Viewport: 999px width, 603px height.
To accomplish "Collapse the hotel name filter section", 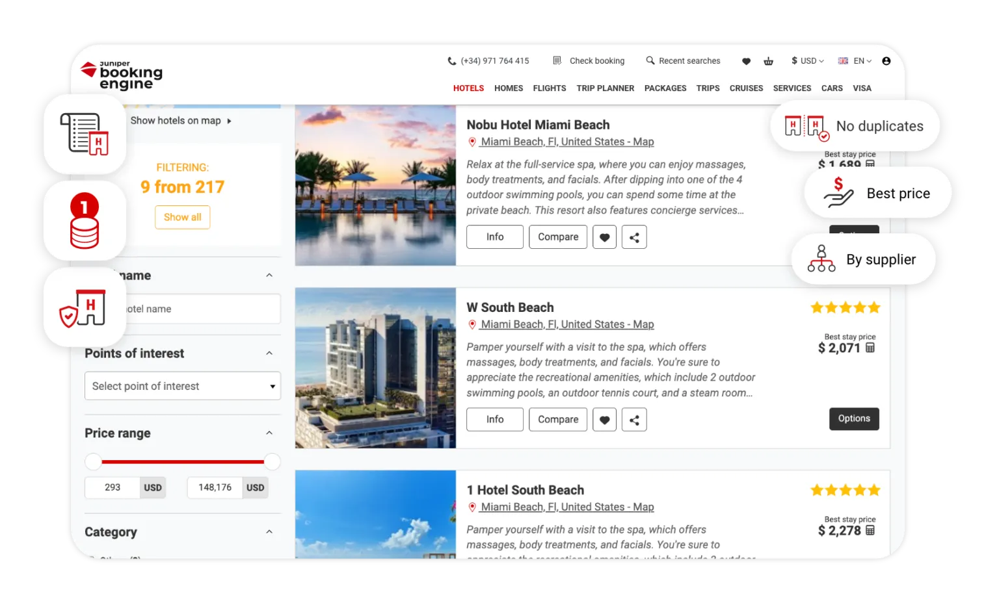I will coord(269,276).
